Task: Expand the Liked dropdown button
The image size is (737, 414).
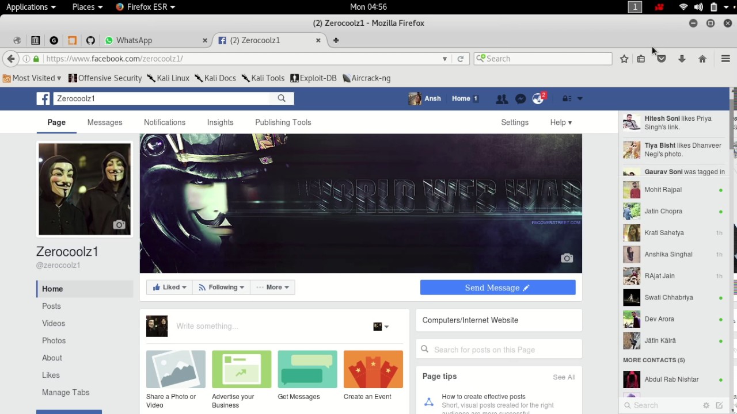Action: tap(169, 287)
